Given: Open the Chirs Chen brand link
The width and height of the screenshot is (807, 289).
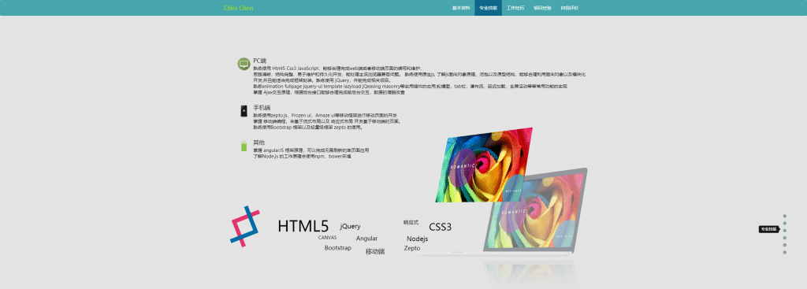Looking at the screenshot, I should (x=238, y=8).
